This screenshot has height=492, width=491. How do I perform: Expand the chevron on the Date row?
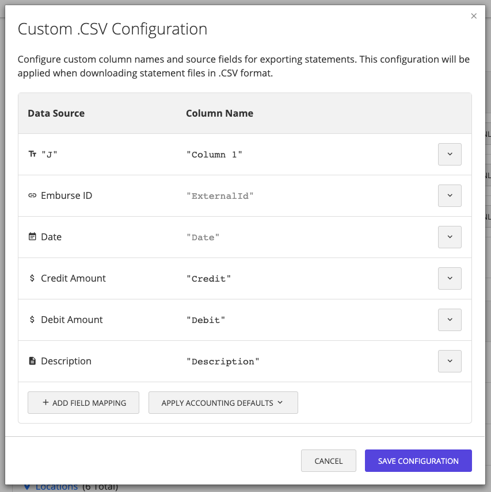(450, 237)
